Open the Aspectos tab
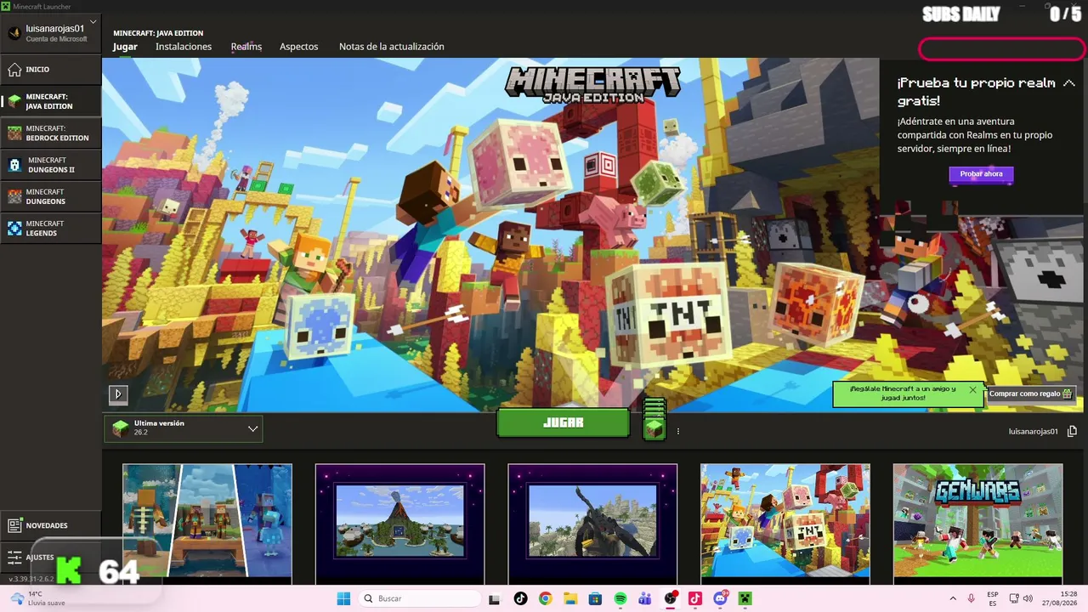 [299, 47]
